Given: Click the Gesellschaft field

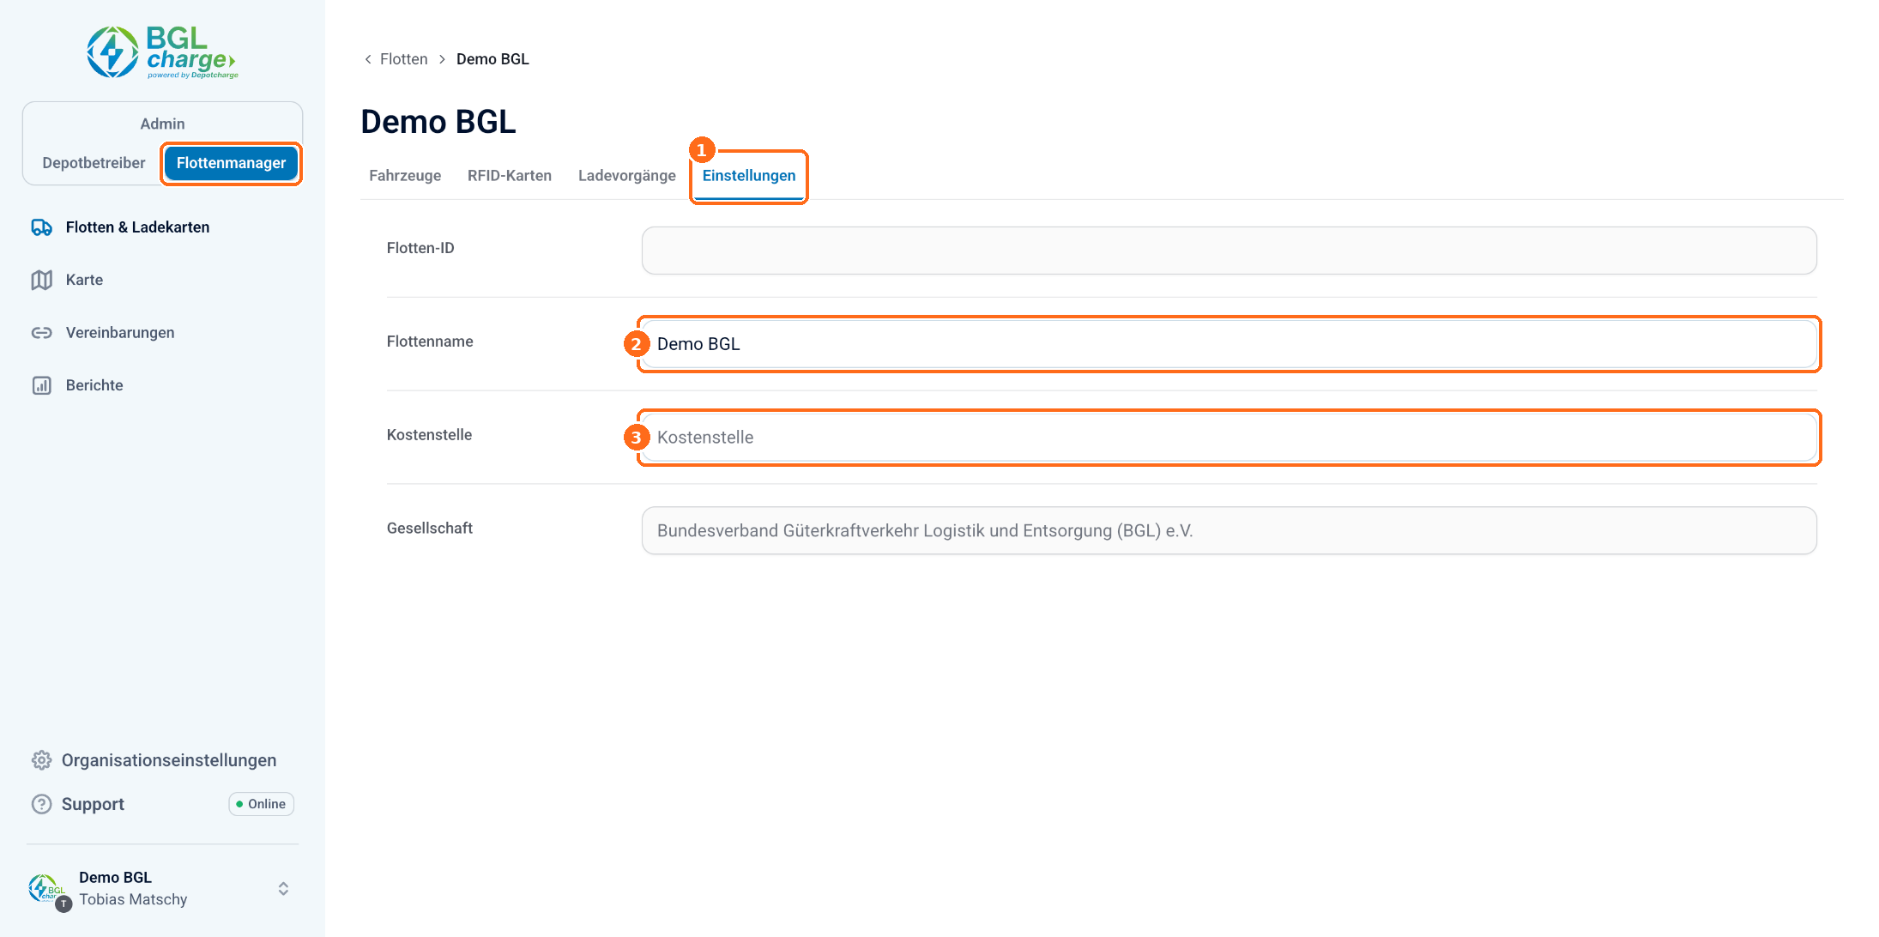Looking at the screenshot, I should (1229, 531).
